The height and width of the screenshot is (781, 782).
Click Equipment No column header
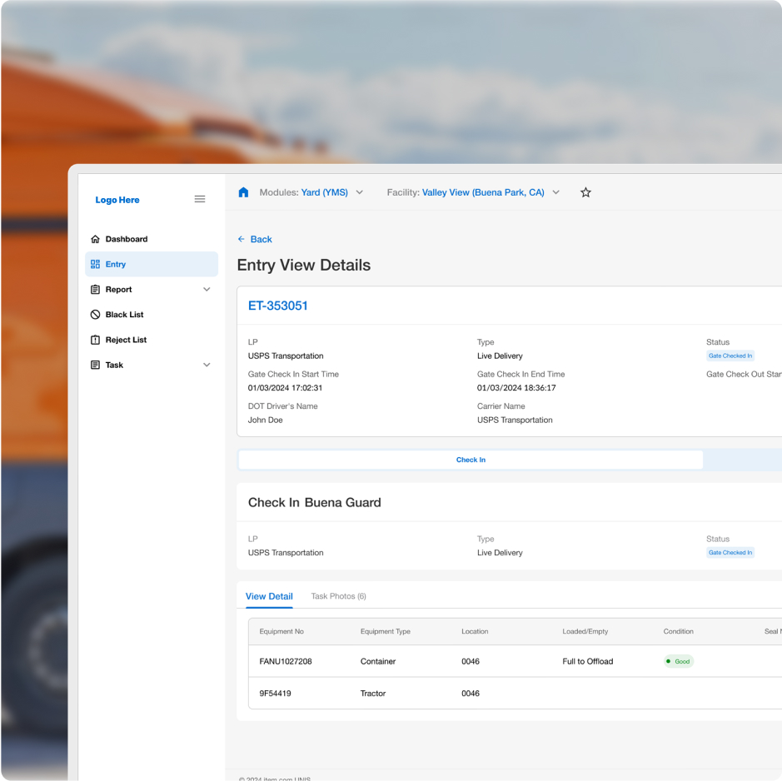(x=281, y=631)
